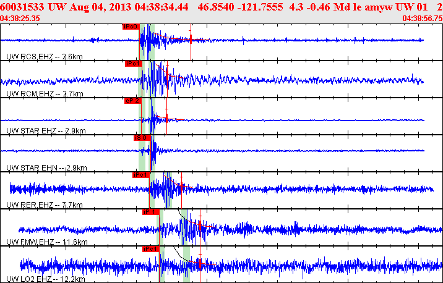The width and height of the screenshot is (443, 283).
Task: Click the window start time 04:38:25.35
Action: (x=20, y=19)
